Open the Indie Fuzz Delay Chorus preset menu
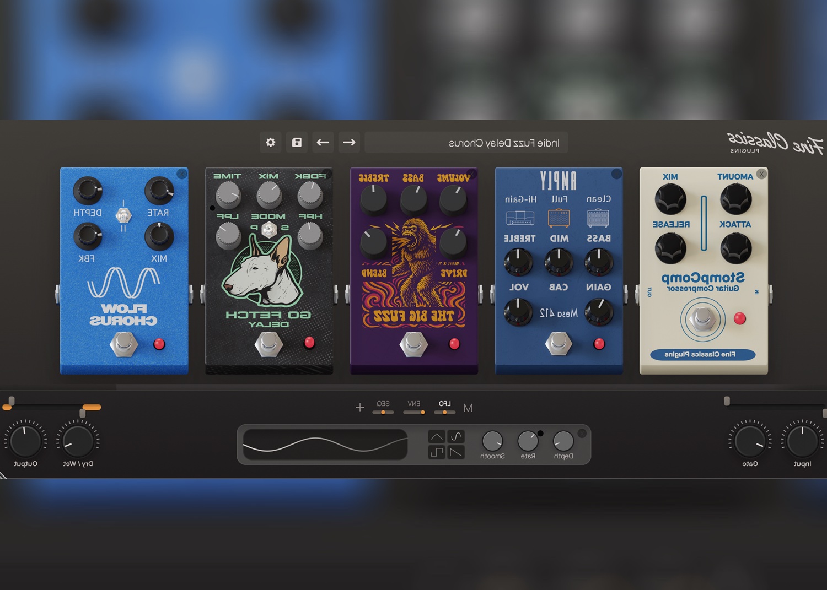The height and width of the screenshot is (590, 827). coord(466,143)
